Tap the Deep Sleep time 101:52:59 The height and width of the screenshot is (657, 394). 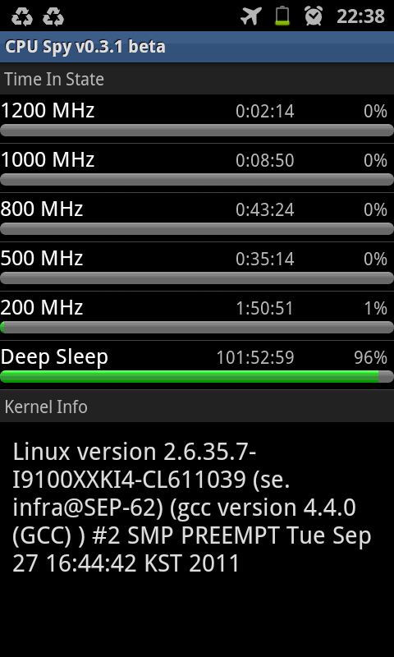255,357
